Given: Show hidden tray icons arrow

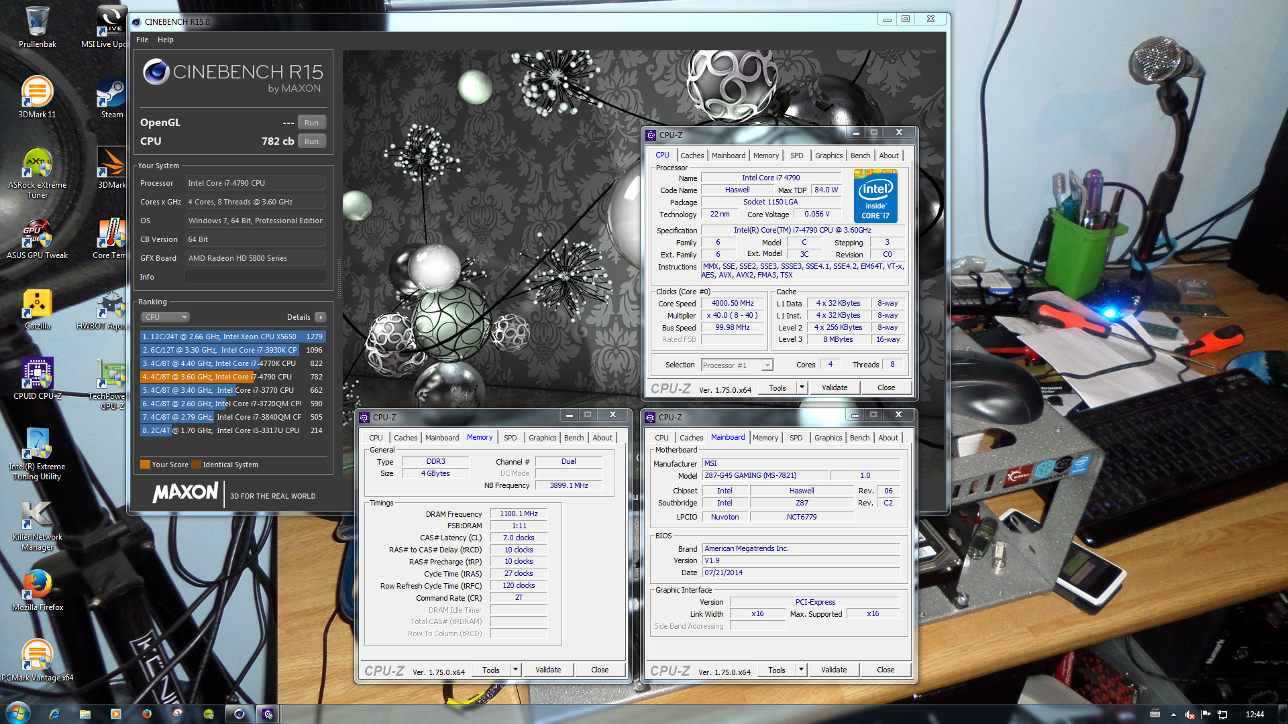Looking at the screenshot, I should click(x=1173, y=715).
